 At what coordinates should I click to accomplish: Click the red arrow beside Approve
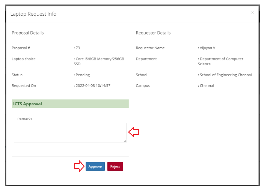point(79,166)
